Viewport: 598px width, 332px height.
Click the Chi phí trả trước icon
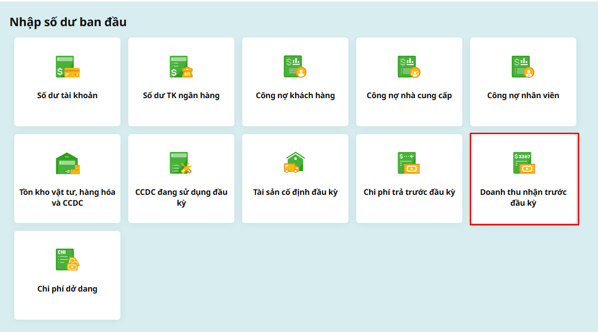409,163
